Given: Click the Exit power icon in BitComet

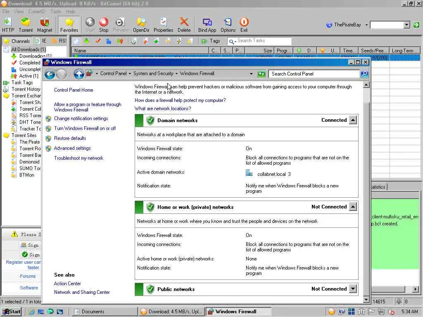Looking at the screenshot, I should point(244,25).
